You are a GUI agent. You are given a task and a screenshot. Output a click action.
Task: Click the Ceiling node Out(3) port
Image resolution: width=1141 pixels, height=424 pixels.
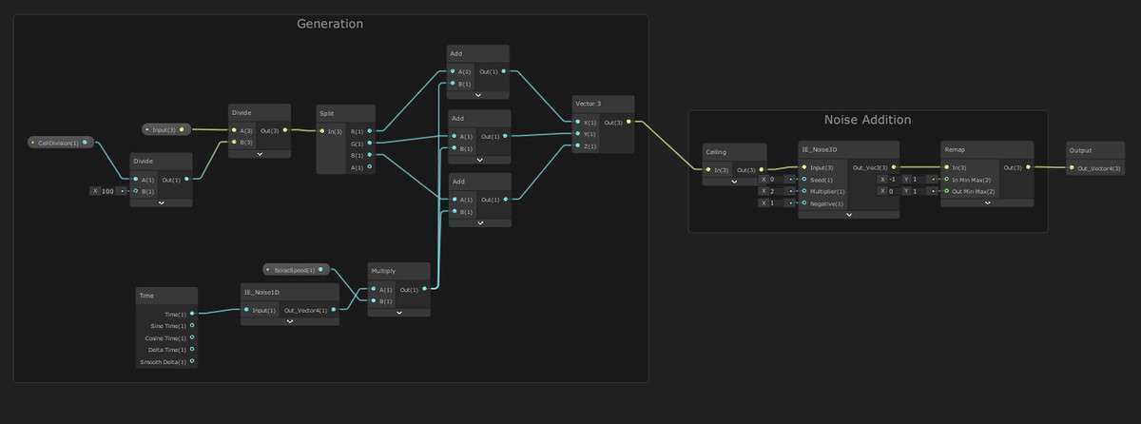click(x=760, y=169)
